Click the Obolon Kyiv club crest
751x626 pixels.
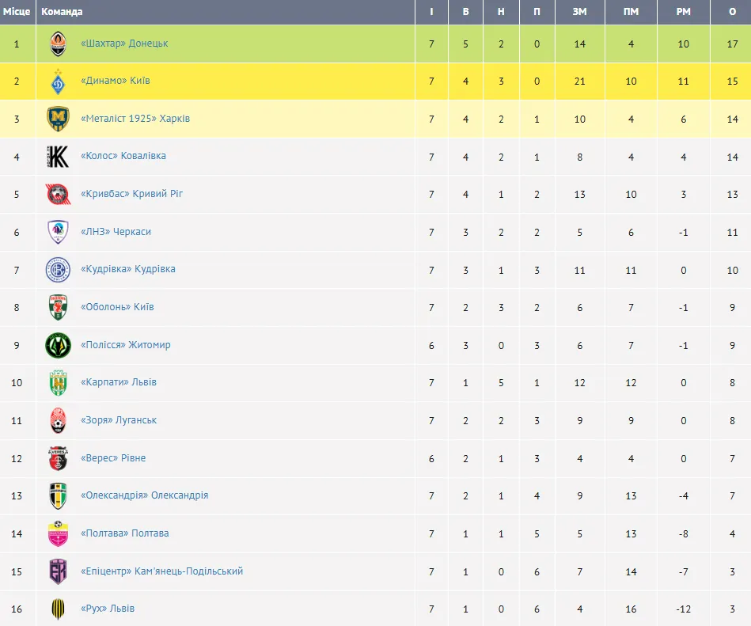point(58,307)
